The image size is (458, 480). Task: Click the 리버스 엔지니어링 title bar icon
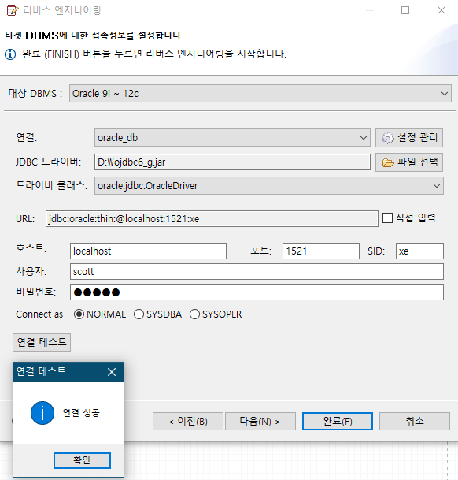pos(13,10)
